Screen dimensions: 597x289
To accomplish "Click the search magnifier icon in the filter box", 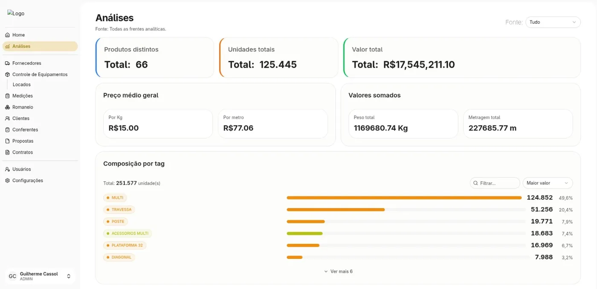I will point(475,183).
